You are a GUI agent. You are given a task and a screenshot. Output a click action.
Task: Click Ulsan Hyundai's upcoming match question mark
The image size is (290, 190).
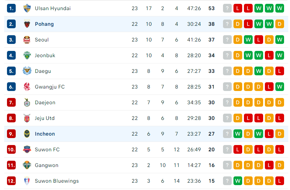click(227, 8)
